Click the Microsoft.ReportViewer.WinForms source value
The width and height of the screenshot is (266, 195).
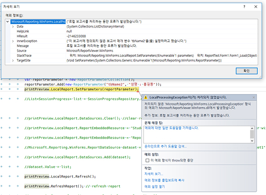click(90, 51)
